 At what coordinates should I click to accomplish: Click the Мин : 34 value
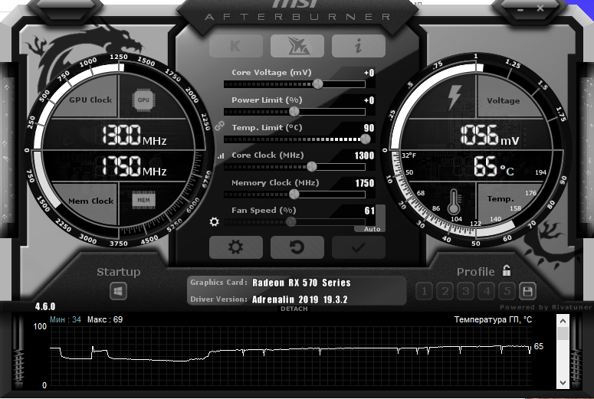pos(65,319)
